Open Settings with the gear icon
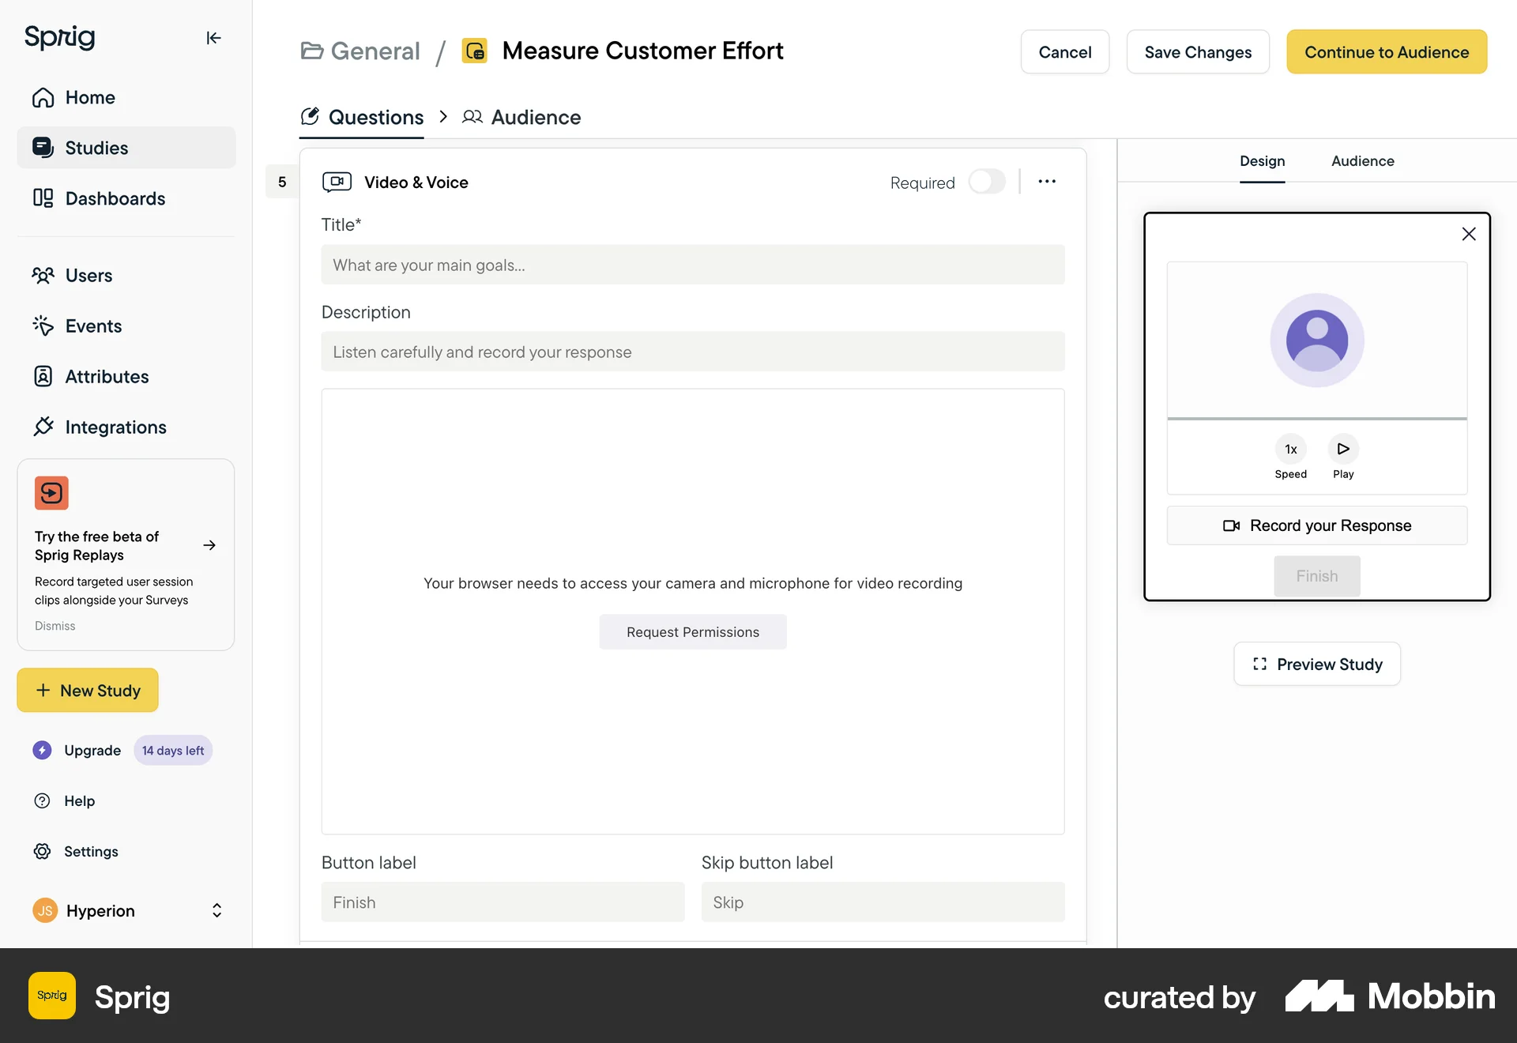 [43, 851]
